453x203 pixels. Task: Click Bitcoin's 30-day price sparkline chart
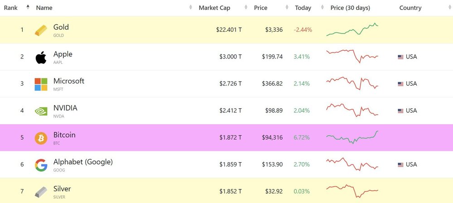point(352,137)
